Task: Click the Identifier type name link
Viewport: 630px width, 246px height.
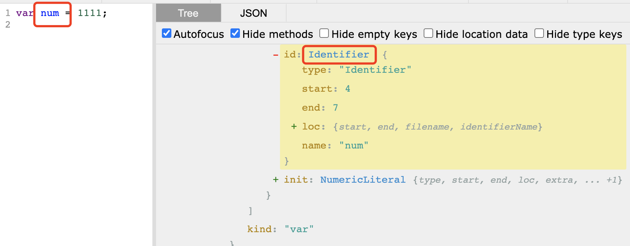Action: click(x=339, y=55)
